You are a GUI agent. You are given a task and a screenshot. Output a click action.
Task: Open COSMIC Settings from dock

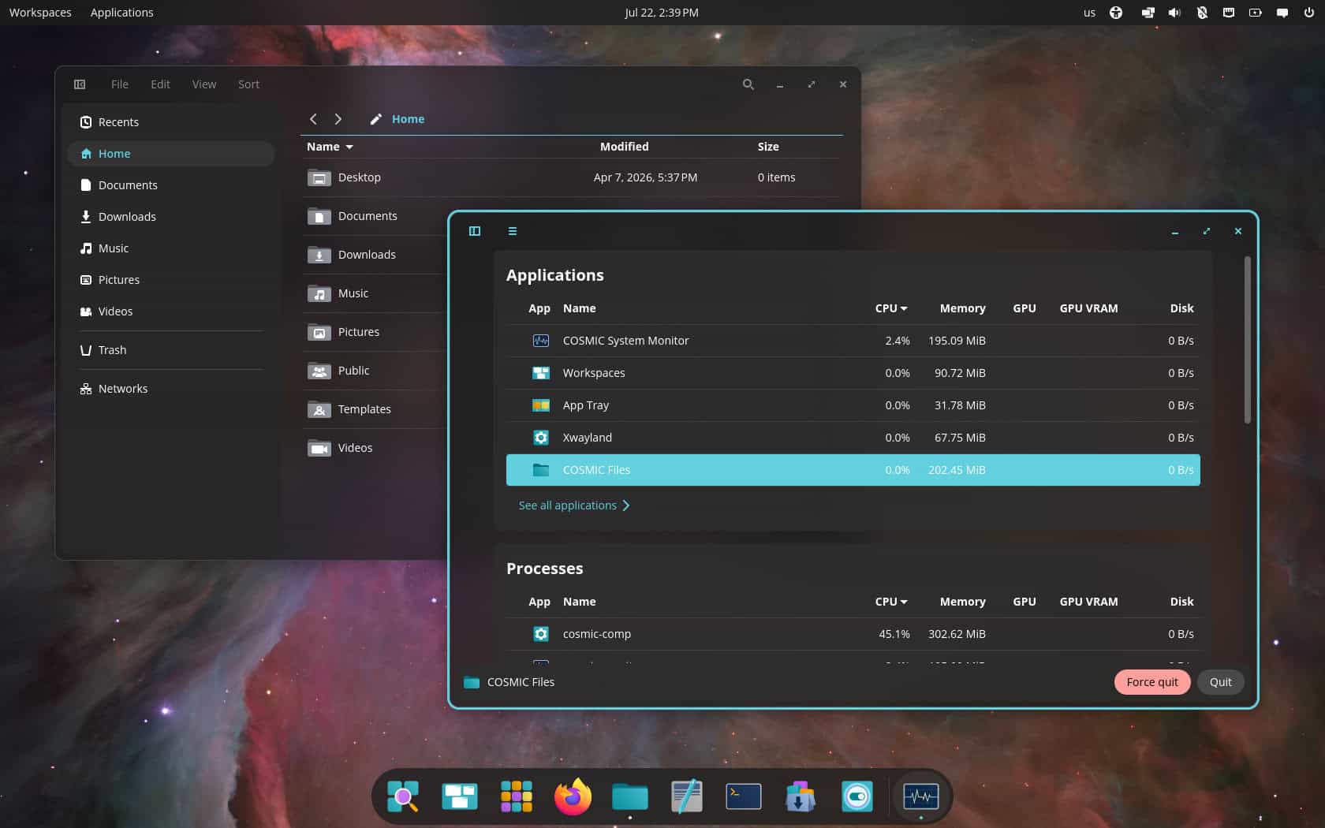[x=857, y=796]
